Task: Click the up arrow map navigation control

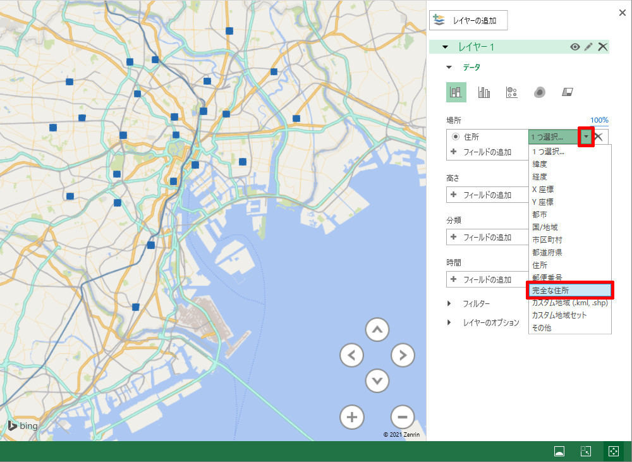Action: coord(377,329)
